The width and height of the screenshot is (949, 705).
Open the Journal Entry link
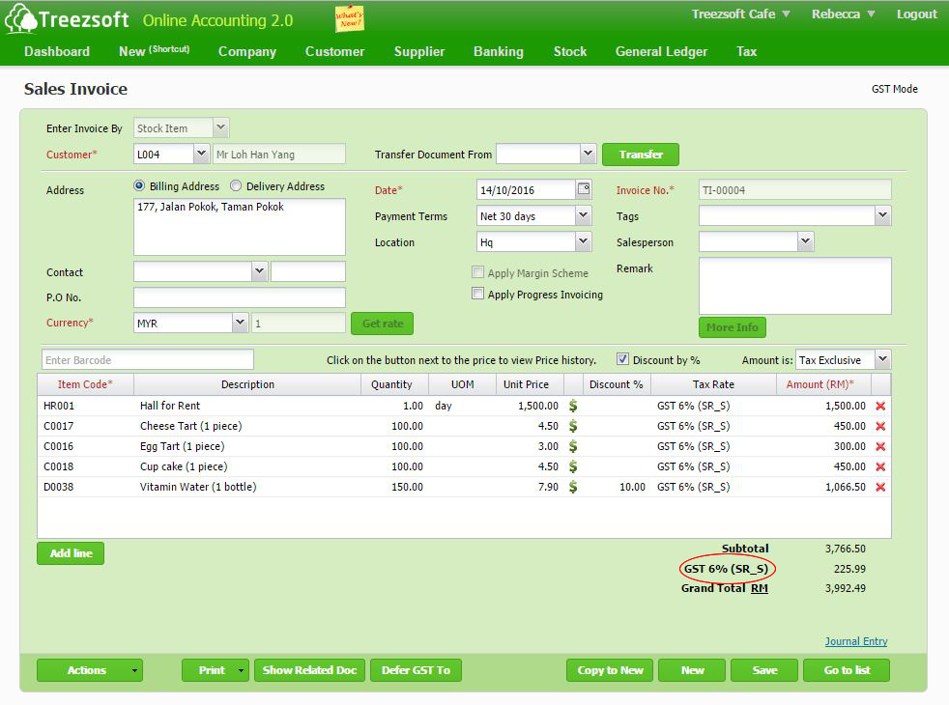coord(855,641)
